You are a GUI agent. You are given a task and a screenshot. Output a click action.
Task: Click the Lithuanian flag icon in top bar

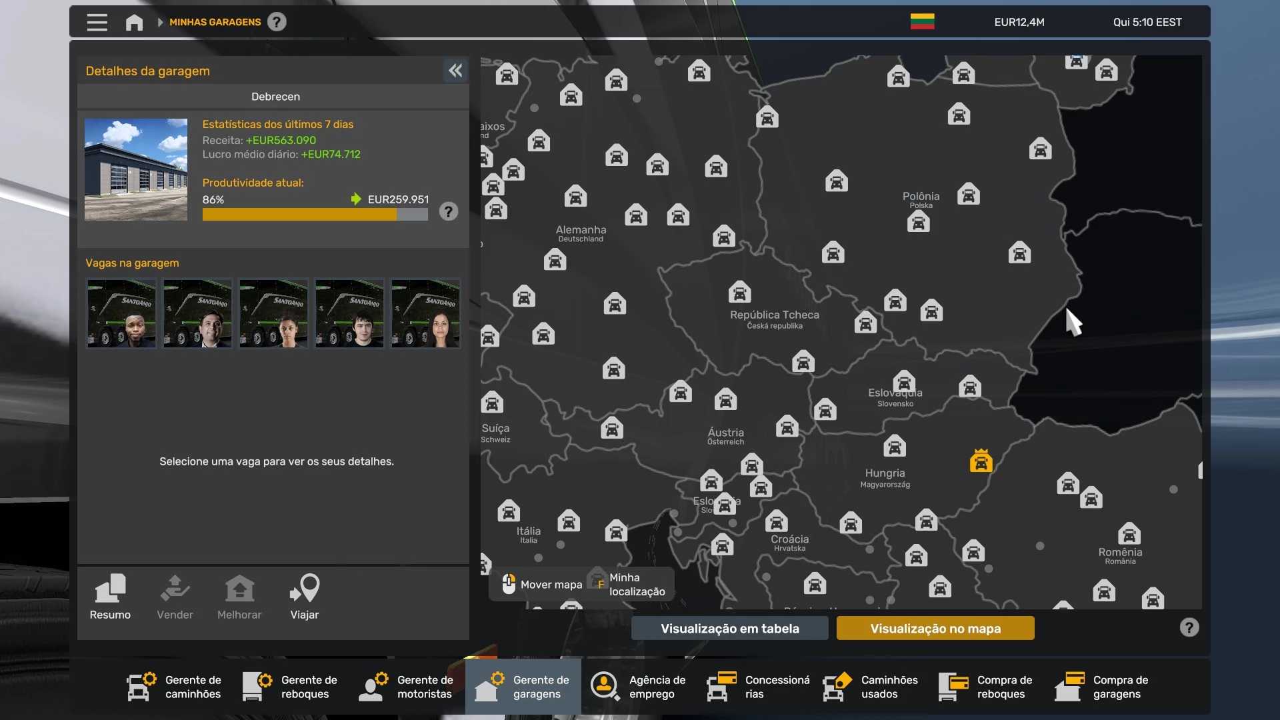point(922,22)
